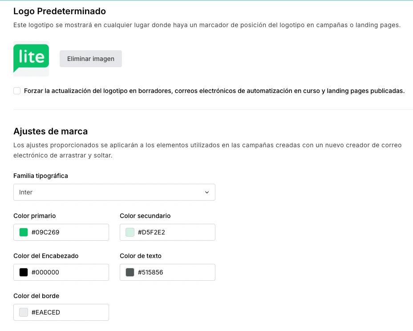Viewport: 413px width, 331px height.
Task: Click the green lite logo thumbnail
Action: point(31,58)
